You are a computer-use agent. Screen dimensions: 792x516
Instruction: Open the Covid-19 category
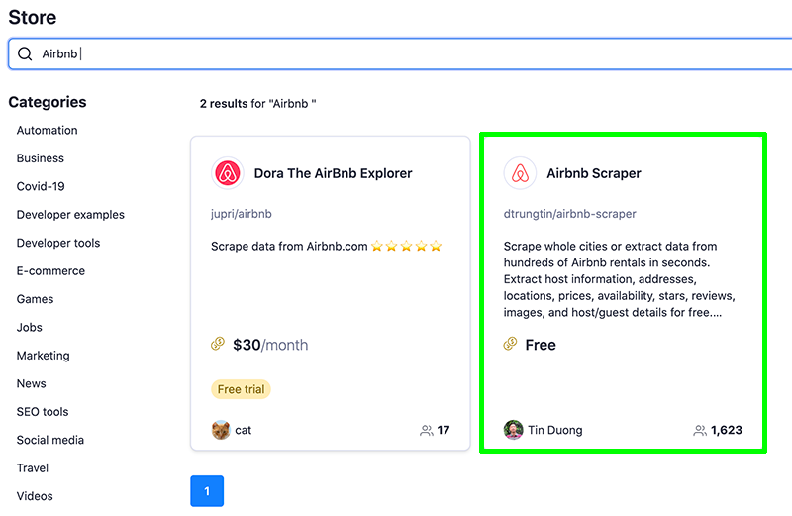[41, 186]
